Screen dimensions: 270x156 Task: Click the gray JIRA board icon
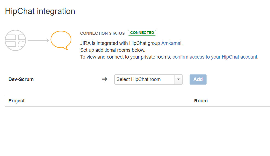(15, 40)
